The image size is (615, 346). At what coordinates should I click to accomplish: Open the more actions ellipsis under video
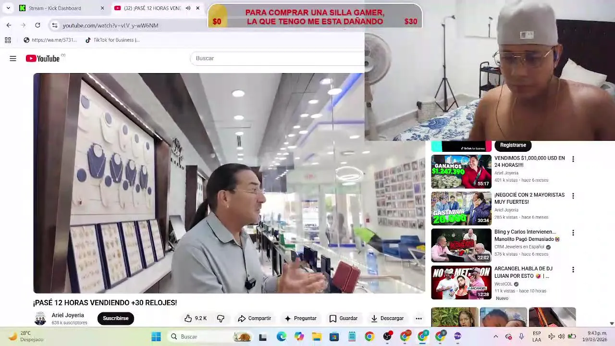(418, 319)
